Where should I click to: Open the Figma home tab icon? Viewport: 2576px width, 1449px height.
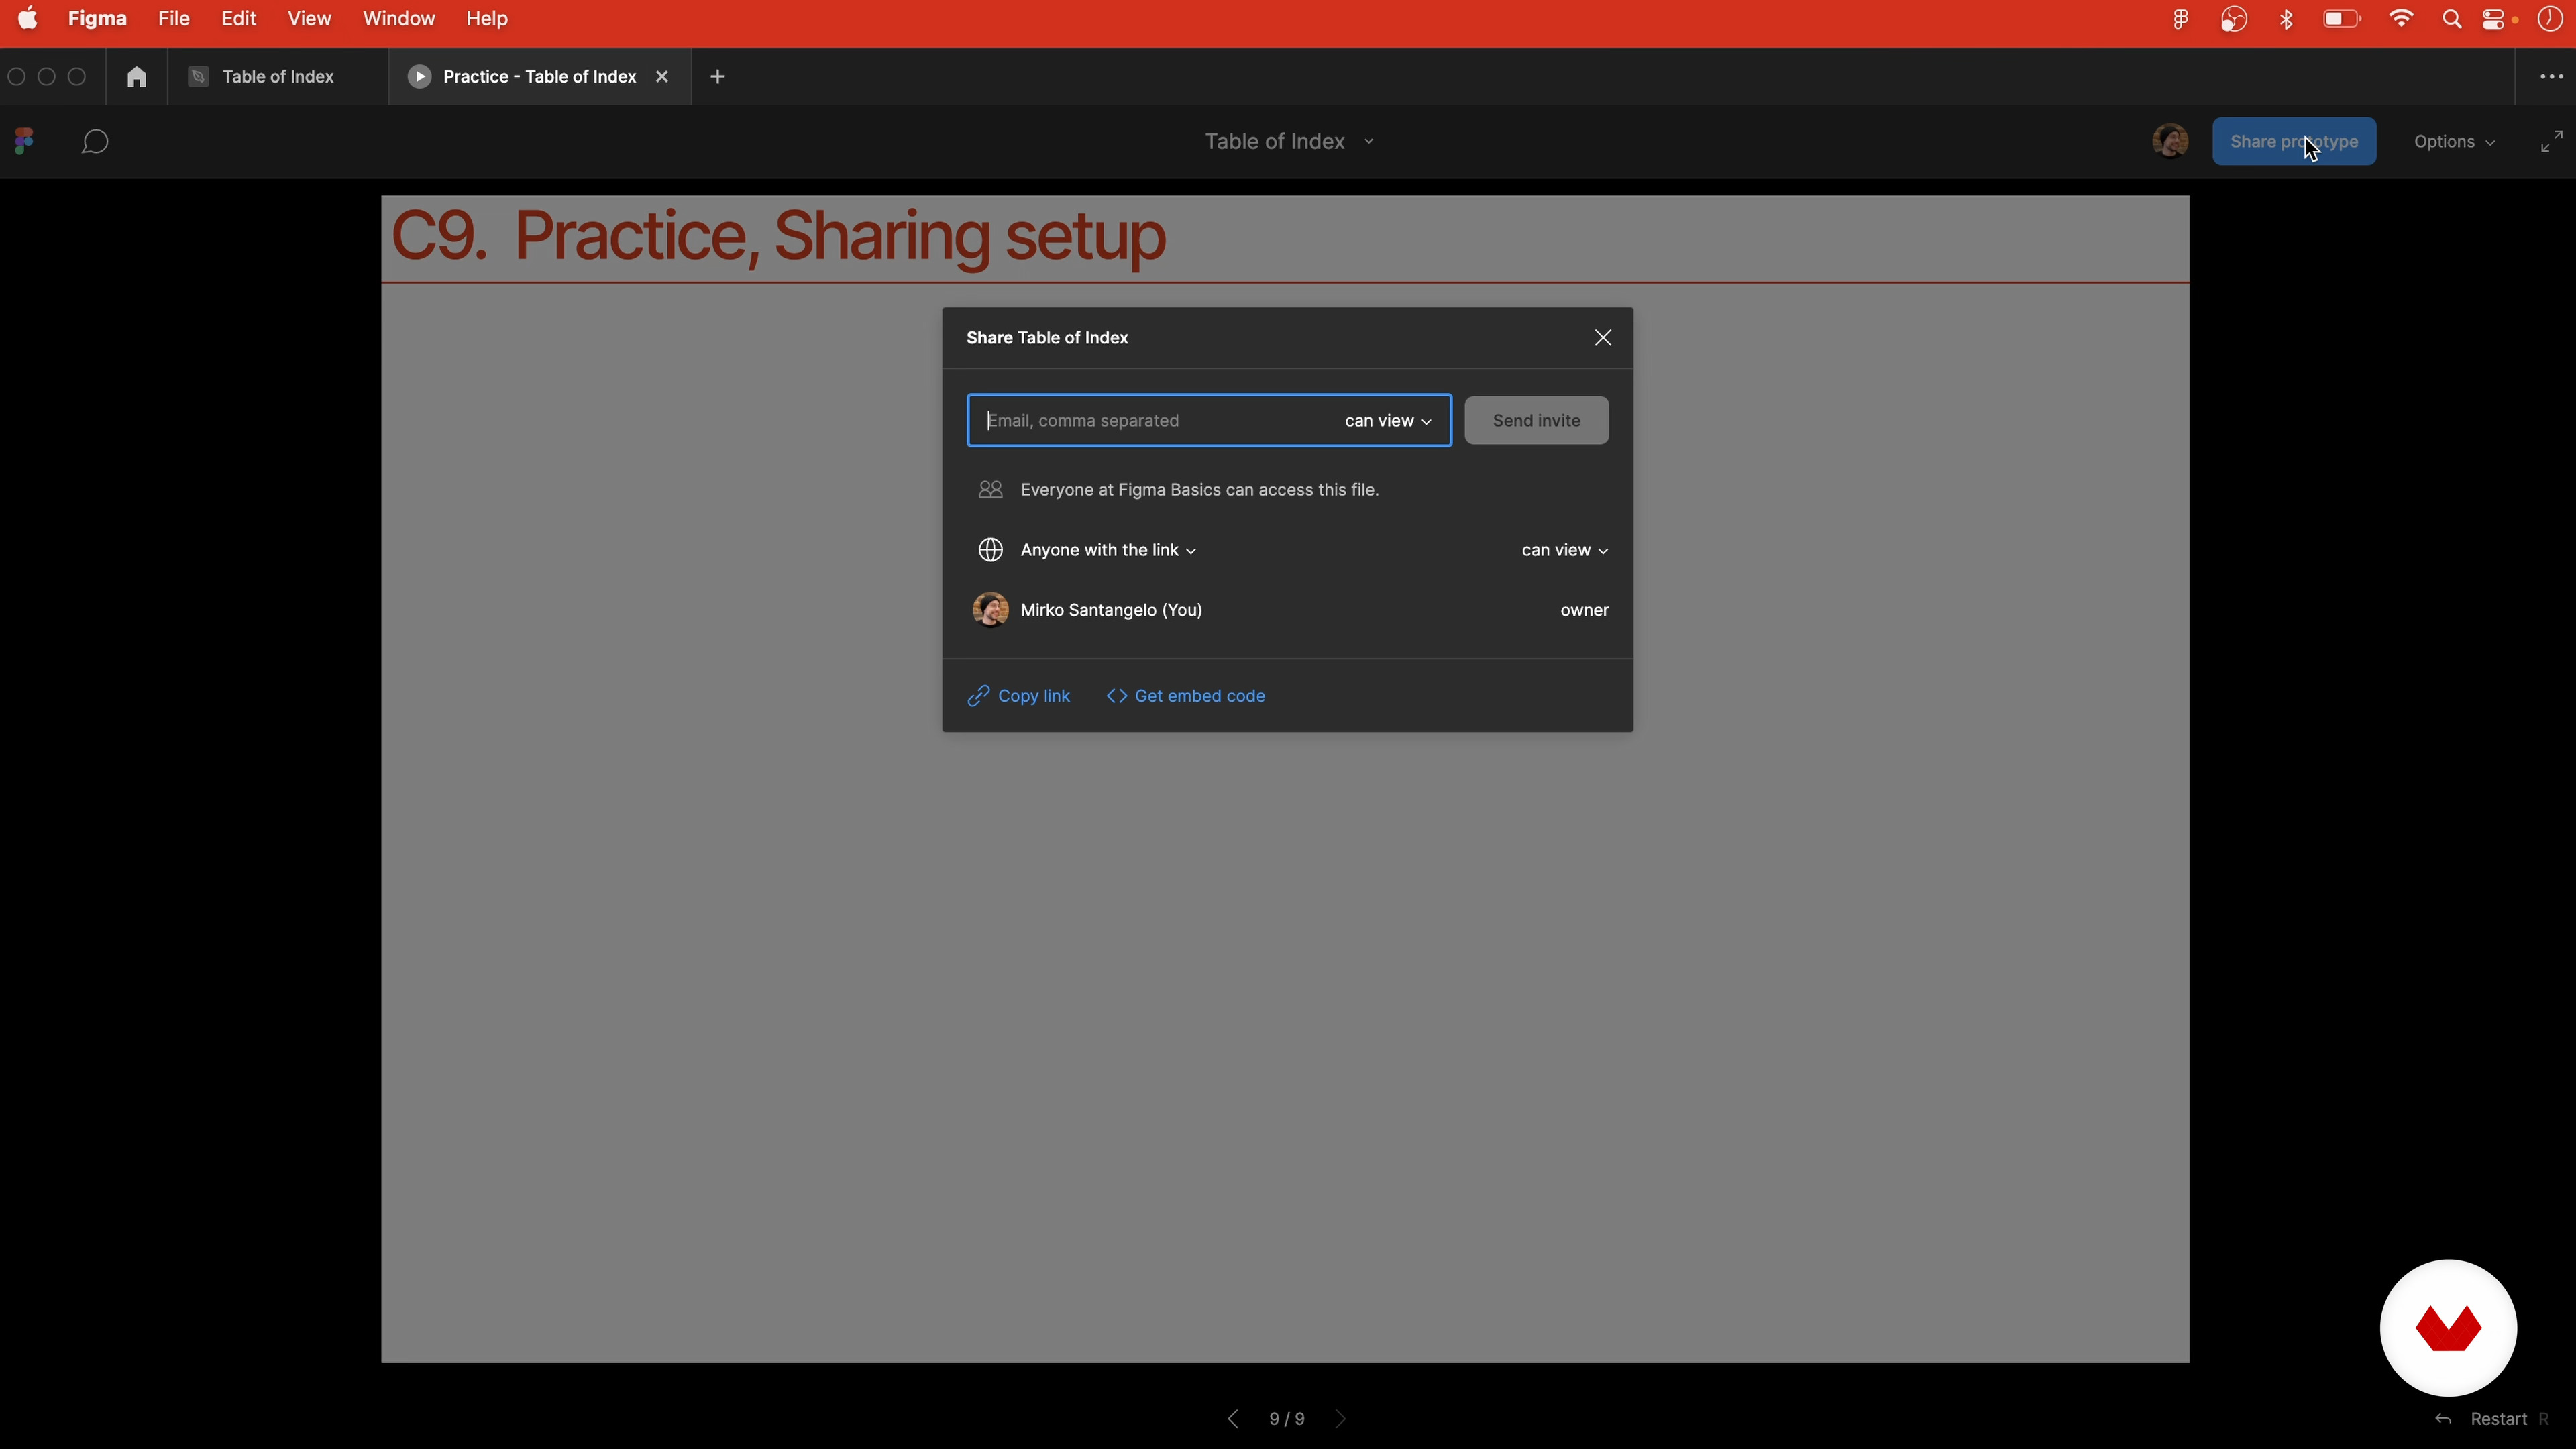pyautogui.click(x=137, y=77)
